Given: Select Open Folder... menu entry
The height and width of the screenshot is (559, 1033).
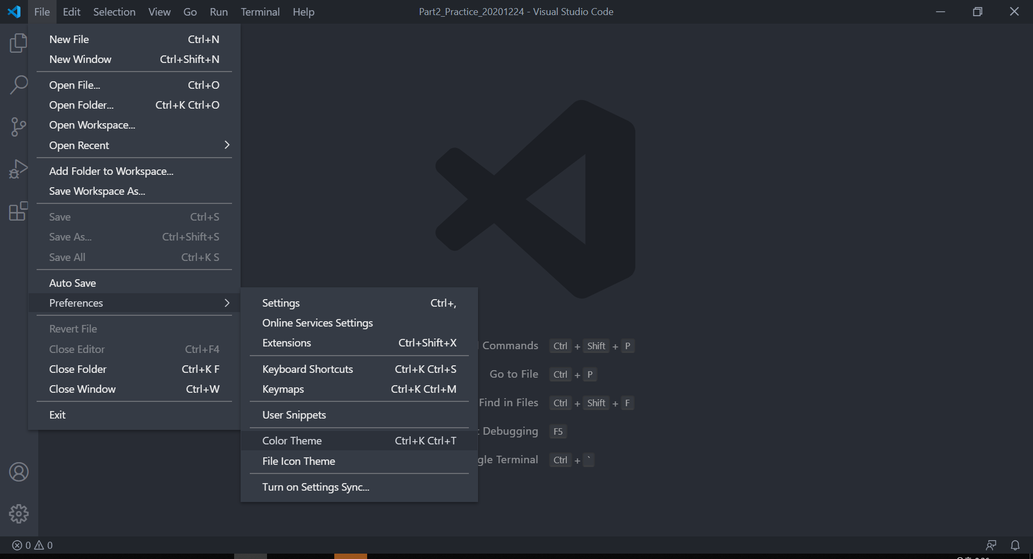Looking at the screenshot, I should coord(134,105).
